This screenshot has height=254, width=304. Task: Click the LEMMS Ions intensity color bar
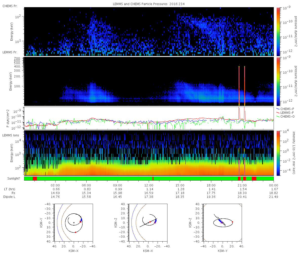[278, 153]
